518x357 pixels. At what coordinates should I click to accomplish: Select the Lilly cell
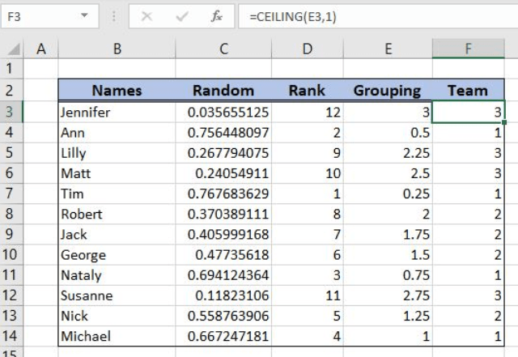pyautogui.click(x=117, y=153)
